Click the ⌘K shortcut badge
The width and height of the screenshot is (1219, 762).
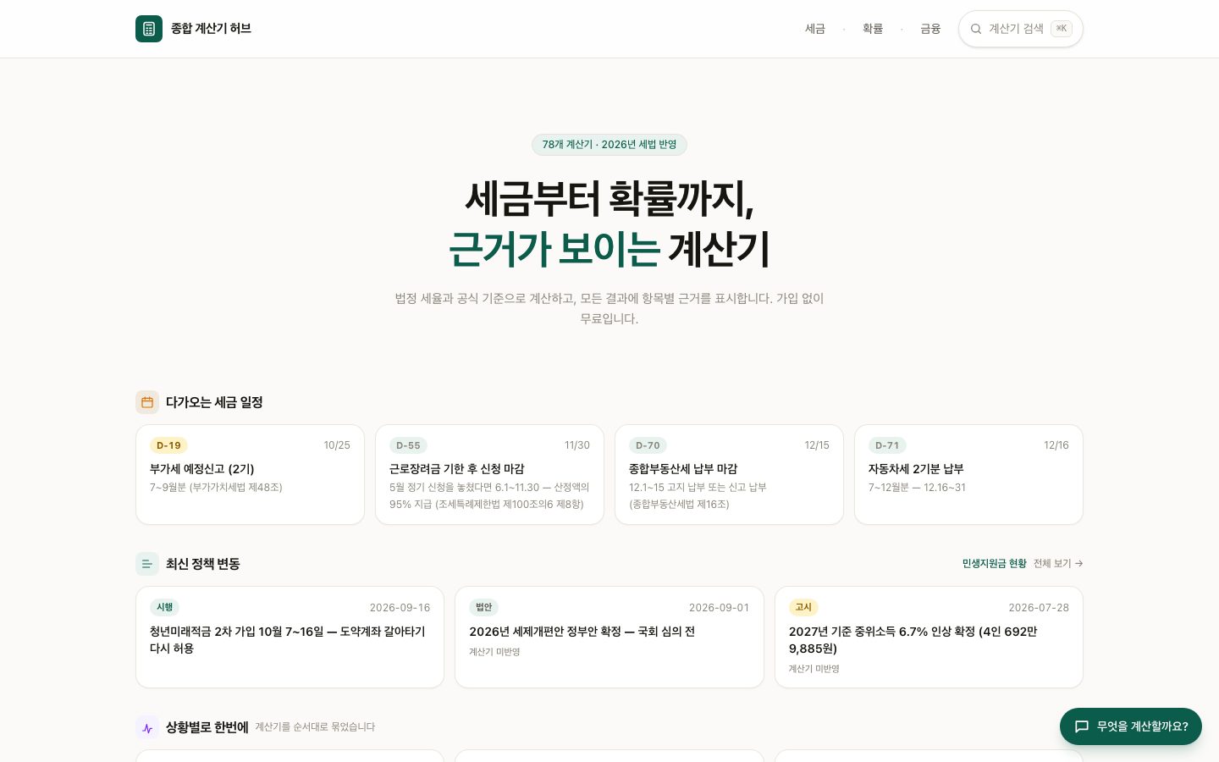click(x=1062, y=29)
